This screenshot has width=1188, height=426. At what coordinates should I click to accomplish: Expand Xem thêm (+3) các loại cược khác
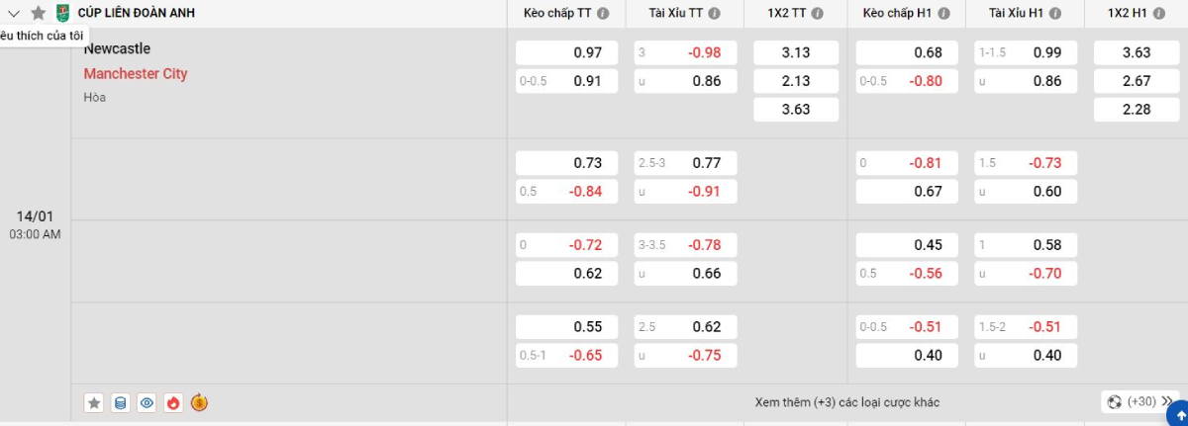pos(846,402)
